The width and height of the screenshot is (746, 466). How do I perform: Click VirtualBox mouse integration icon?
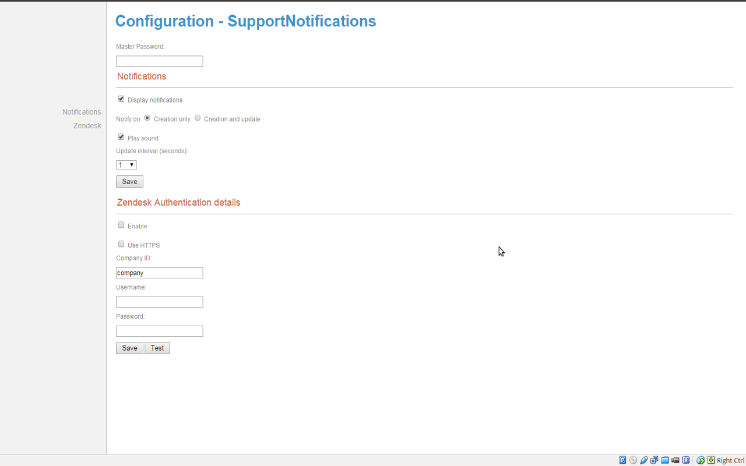[701, 460]
